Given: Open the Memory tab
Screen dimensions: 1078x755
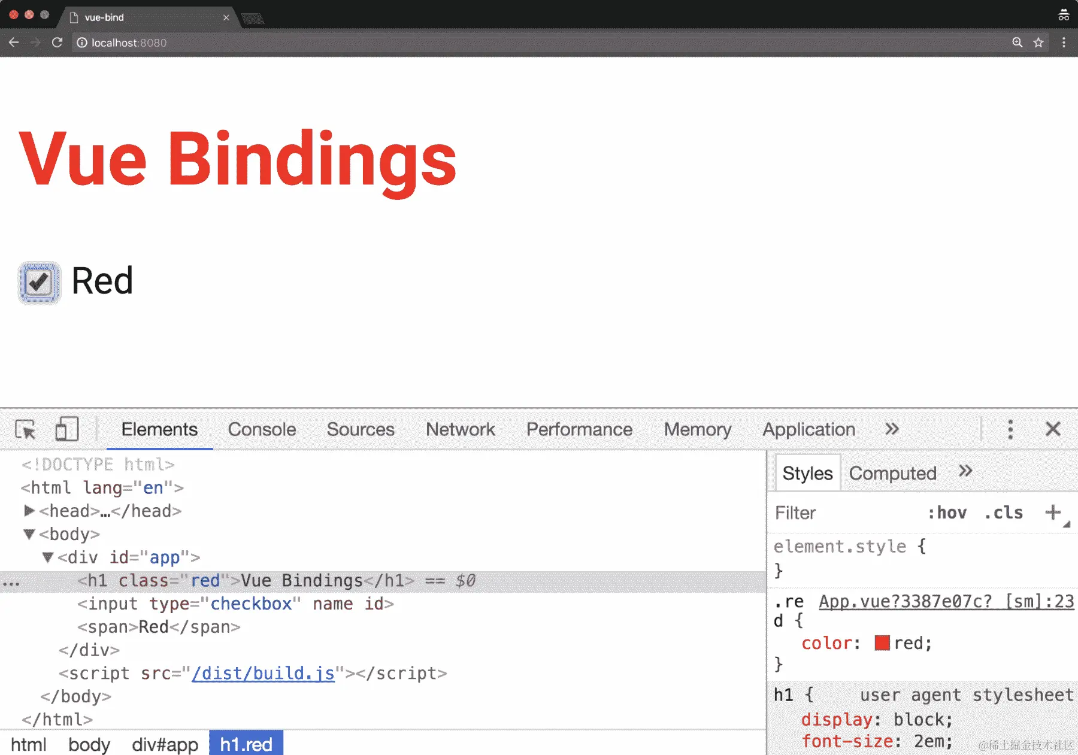Looking at the screenshot, I should (x=698, y=429).
